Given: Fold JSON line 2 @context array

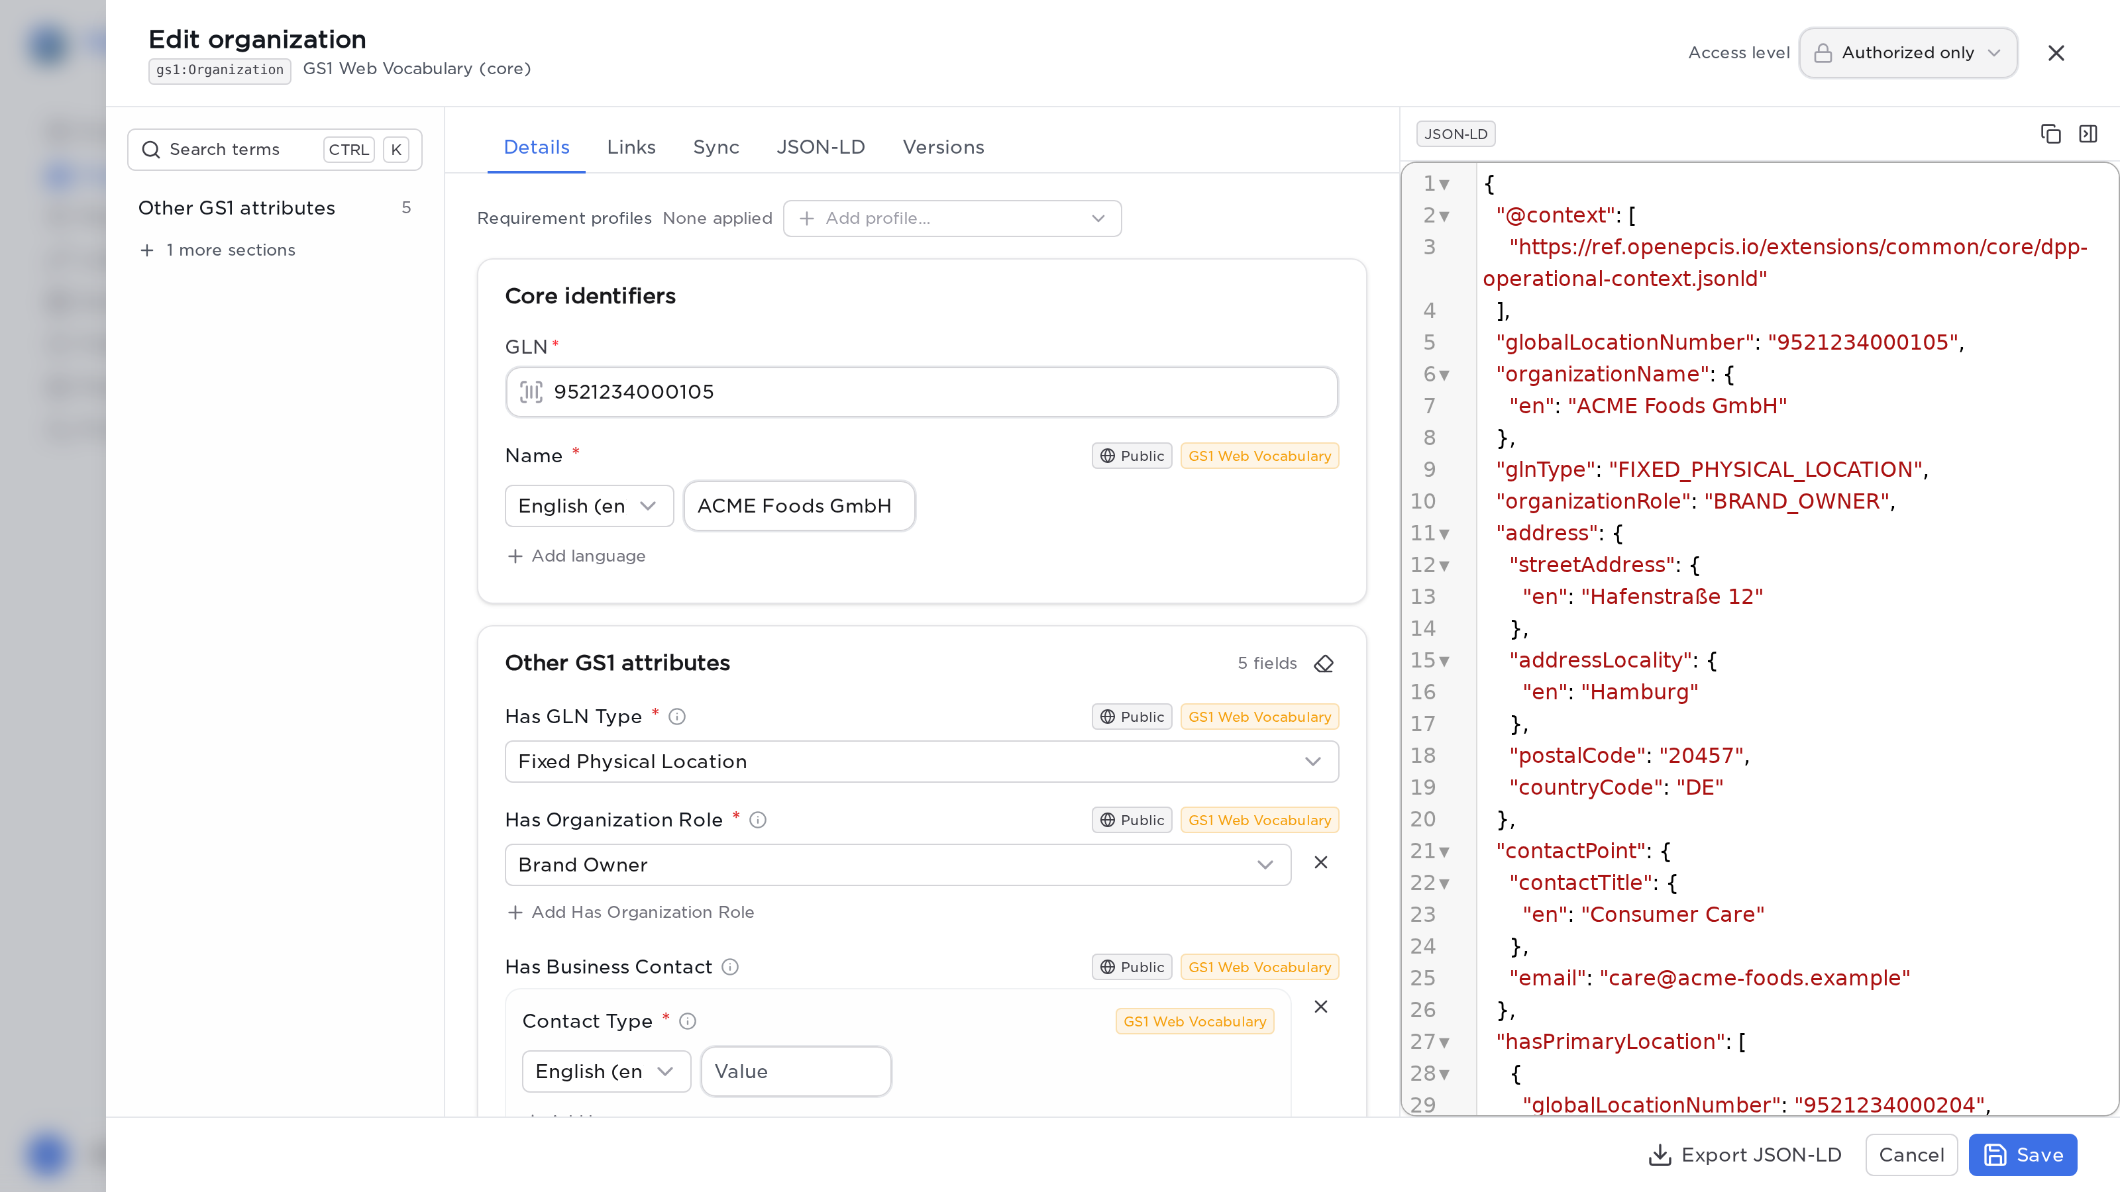Looking at the screenshot, I should point(1444,217).
